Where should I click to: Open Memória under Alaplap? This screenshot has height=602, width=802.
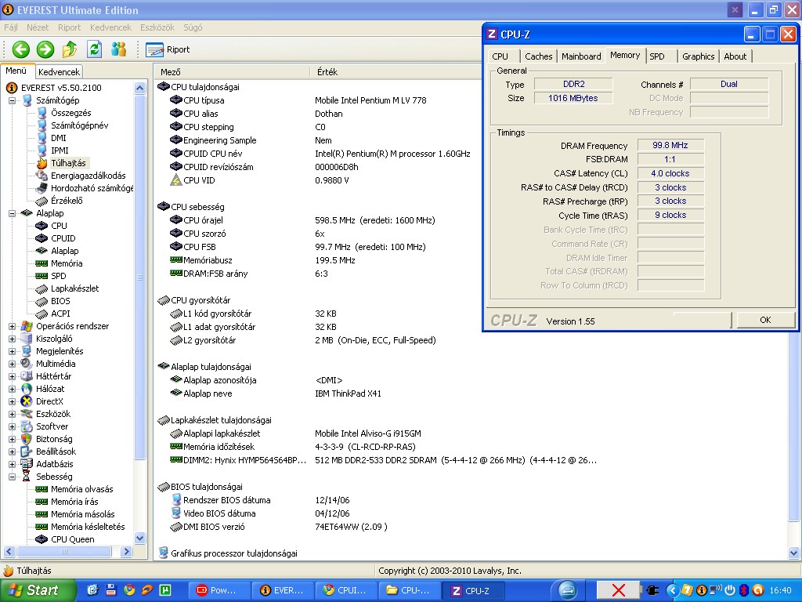click(67, 263)
